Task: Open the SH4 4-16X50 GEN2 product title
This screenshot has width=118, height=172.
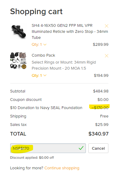Action: [x=70, y=32]
